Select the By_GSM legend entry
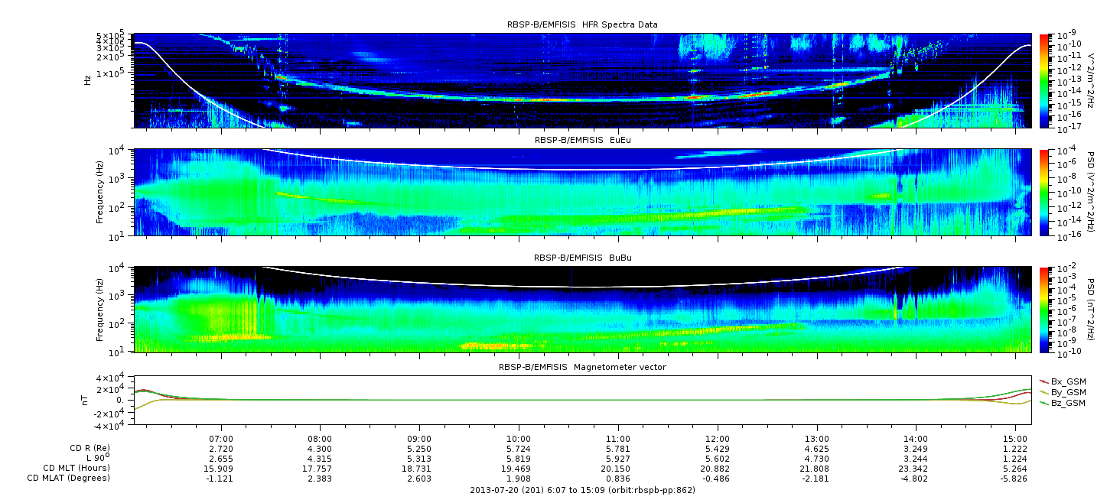The image size is (1107, 503). pos(1067,392)
